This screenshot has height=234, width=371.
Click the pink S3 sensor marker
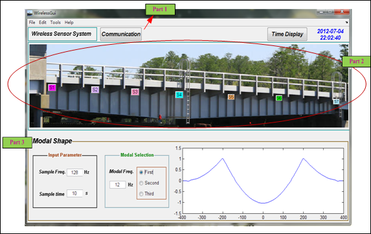[135, 92]
